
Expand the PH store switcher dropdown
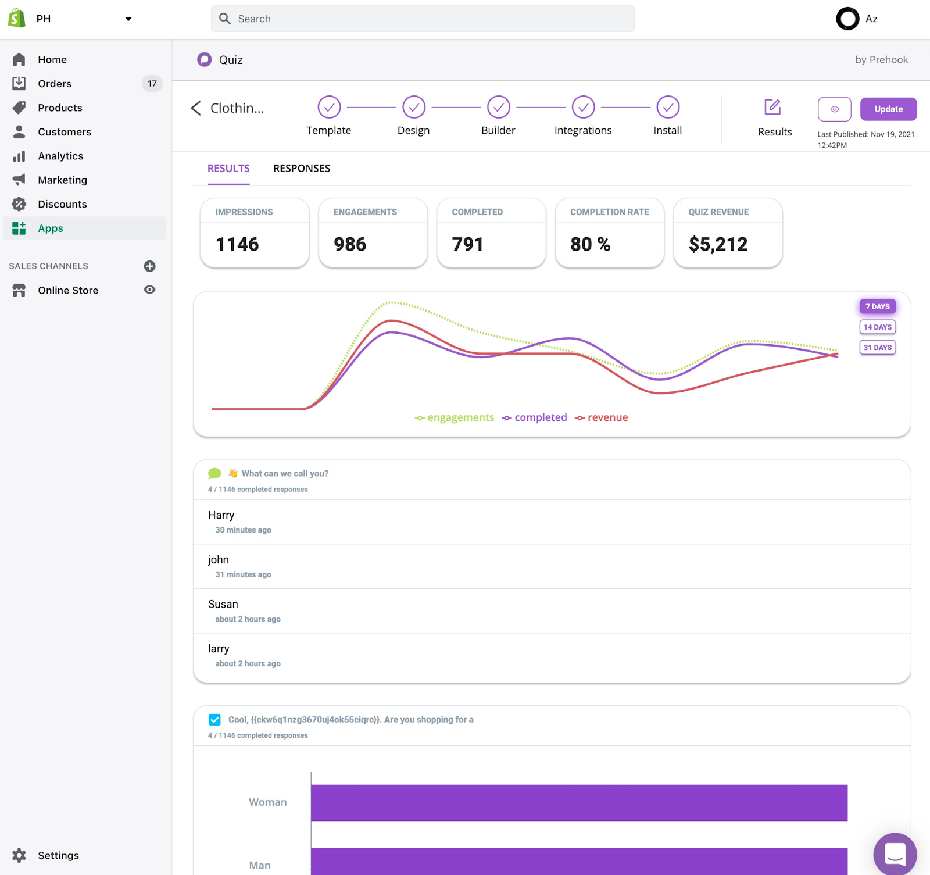[x=128, y=19]
